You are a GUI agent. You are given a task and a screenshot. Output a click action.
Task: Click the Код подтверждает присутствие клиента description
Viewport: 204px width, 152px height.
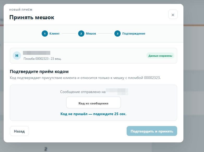pos(85,78)
